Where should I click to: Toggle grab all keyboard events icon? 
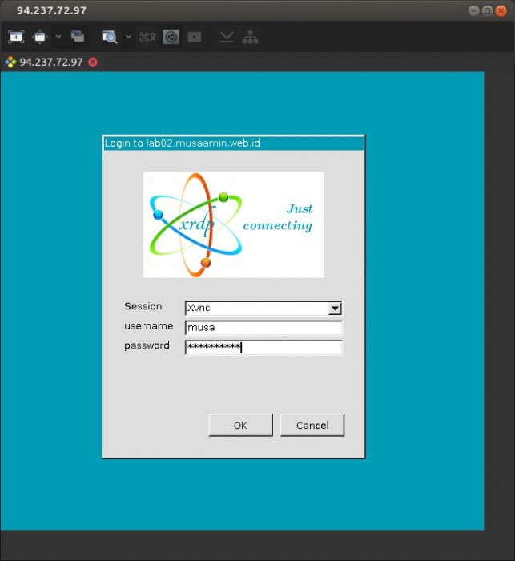click(x=147, y=37)
